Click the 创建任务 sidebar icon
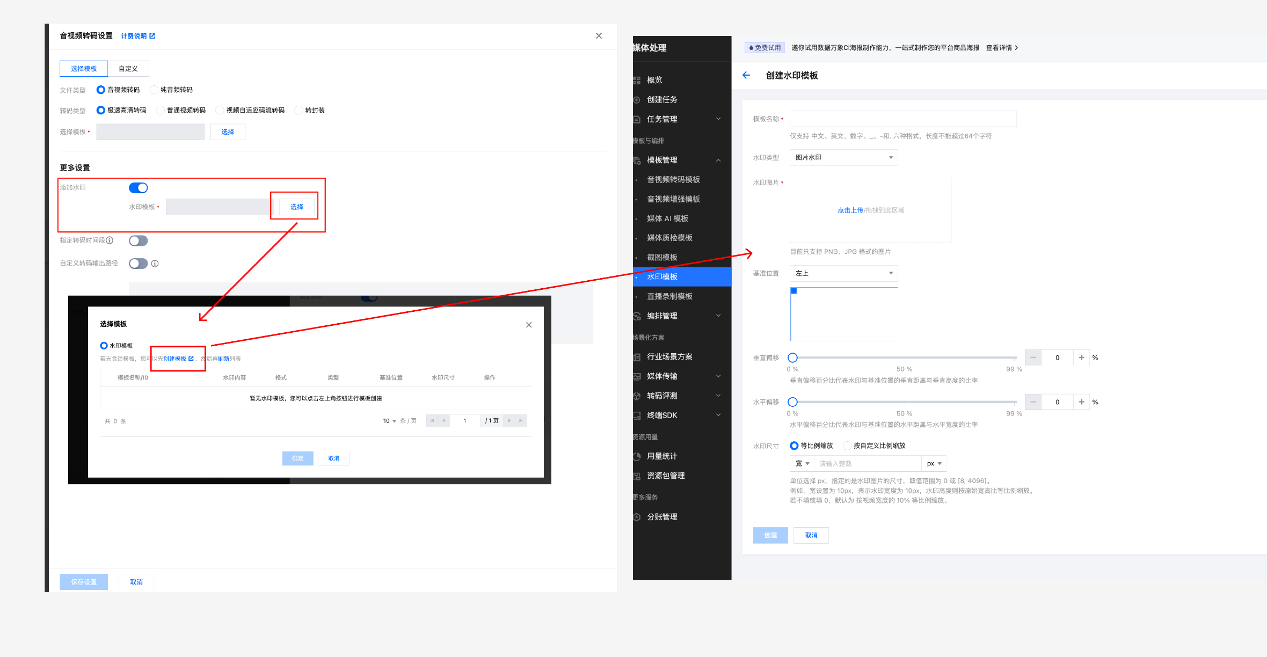The width and height of the screenshot is (1267, 657). tap(637, 100)
